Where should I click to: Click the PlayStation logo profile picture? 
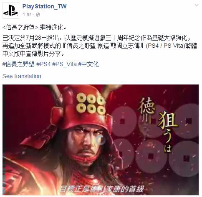(x=11, y=10)
